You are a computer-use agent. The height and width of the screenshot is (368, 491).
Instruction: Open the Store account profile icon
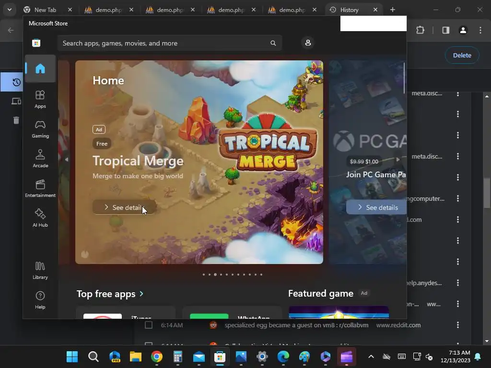pyautogui.click(x=308, y=43)
